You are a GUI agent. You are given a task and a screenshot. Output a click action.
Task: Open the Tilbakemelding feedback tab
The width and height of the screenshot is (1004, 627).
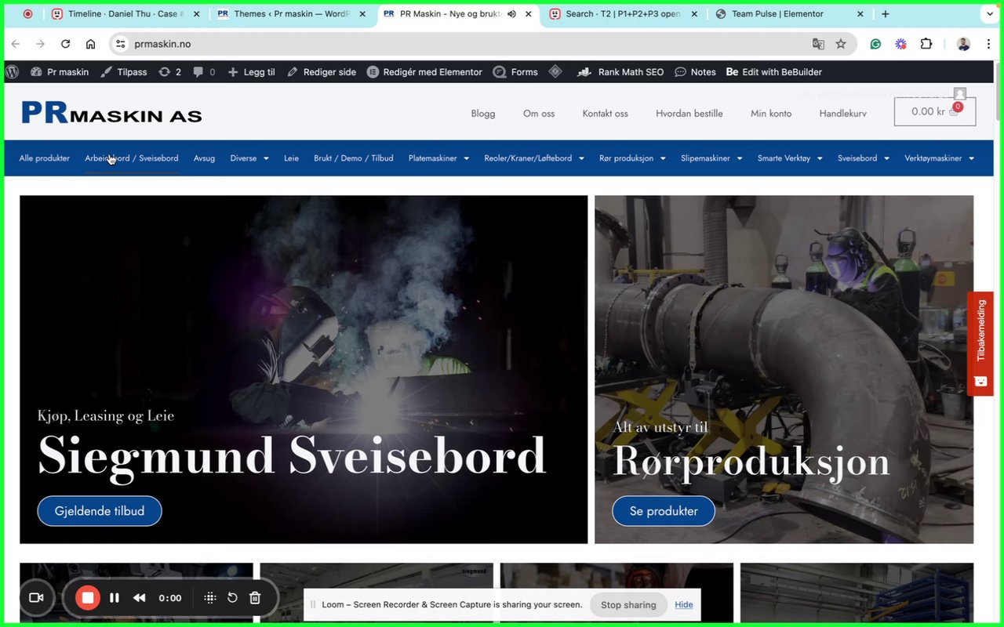pyautogui.click(x=980, y=343)
